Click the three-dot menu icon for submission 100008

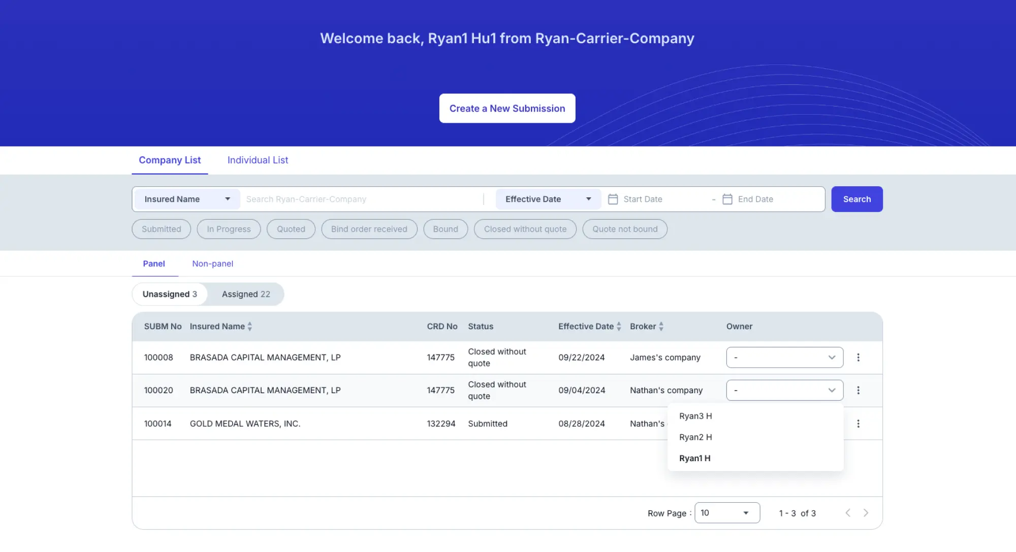pyautogui.click(x=859, y=357)
